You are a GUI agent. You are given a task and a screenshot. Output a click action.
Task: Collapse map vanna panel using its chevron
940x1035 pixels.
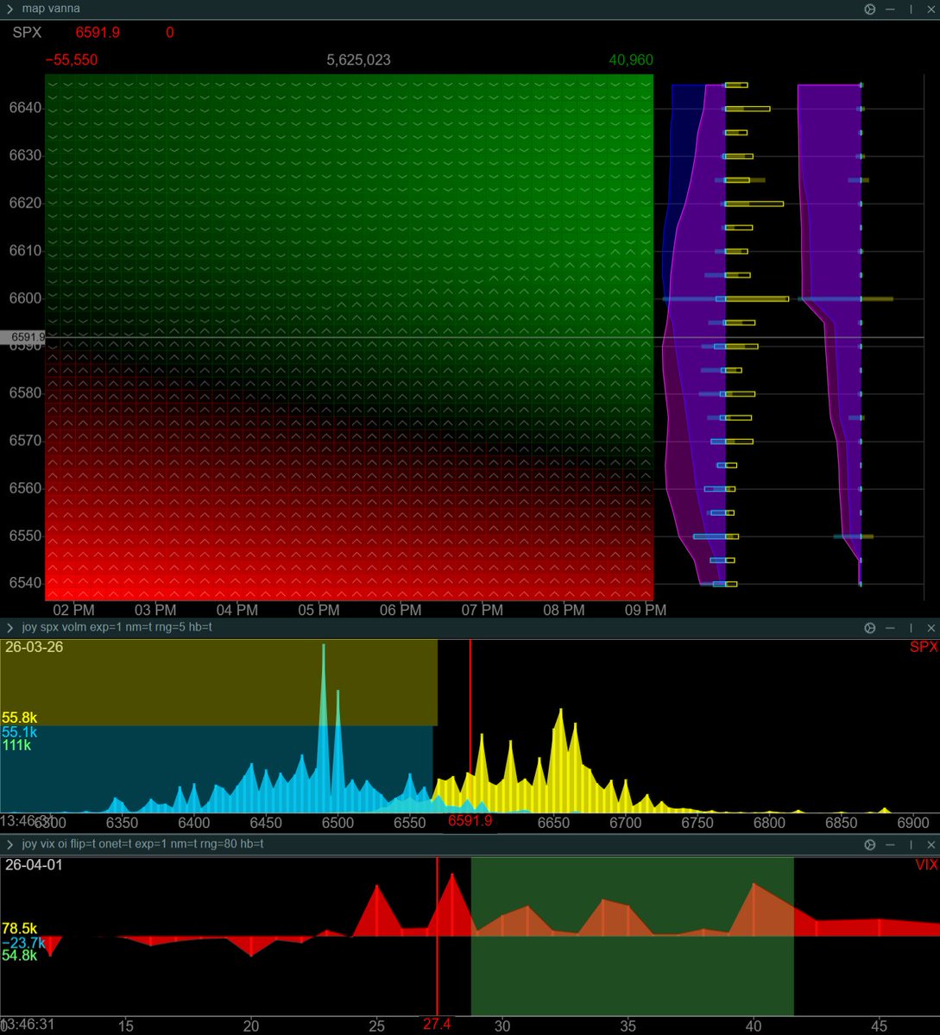pyautogui.click(x=9, y=9)
